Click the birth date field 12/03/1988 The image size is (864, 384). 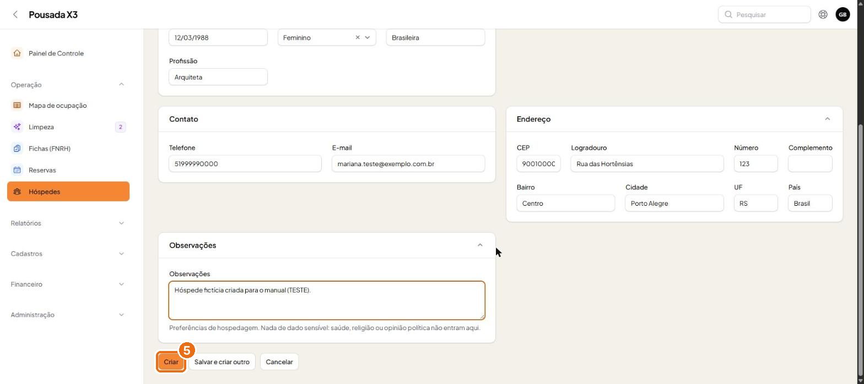click(x=218, y=37)
